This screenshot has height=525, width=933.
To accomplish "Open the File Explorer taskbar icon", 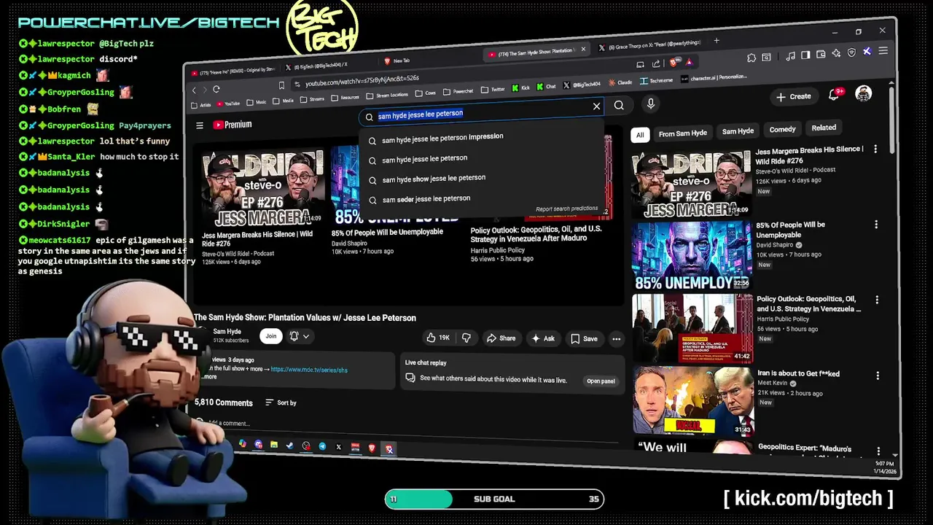I will pyautogui.click(x=274, y=445).
